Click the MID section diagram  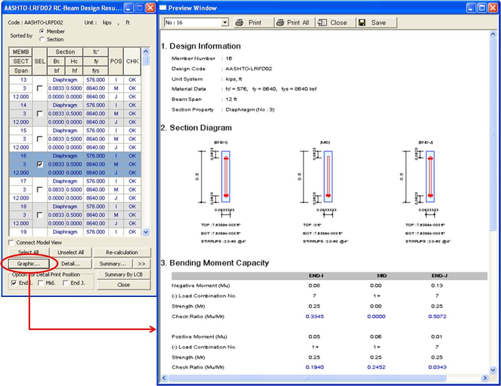tap(328, 177)
